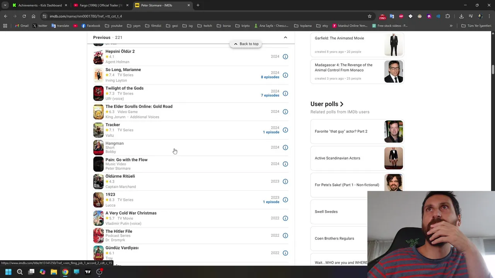The image size is (495, 278).
Task: Open info icon for Gündüz Vardiyası
Action: point(285,253)
